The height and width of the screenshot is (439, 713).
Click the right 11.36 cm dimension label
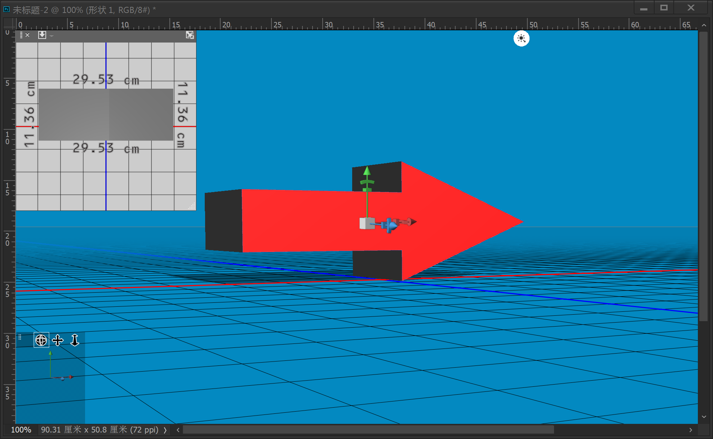pos(182,115)
